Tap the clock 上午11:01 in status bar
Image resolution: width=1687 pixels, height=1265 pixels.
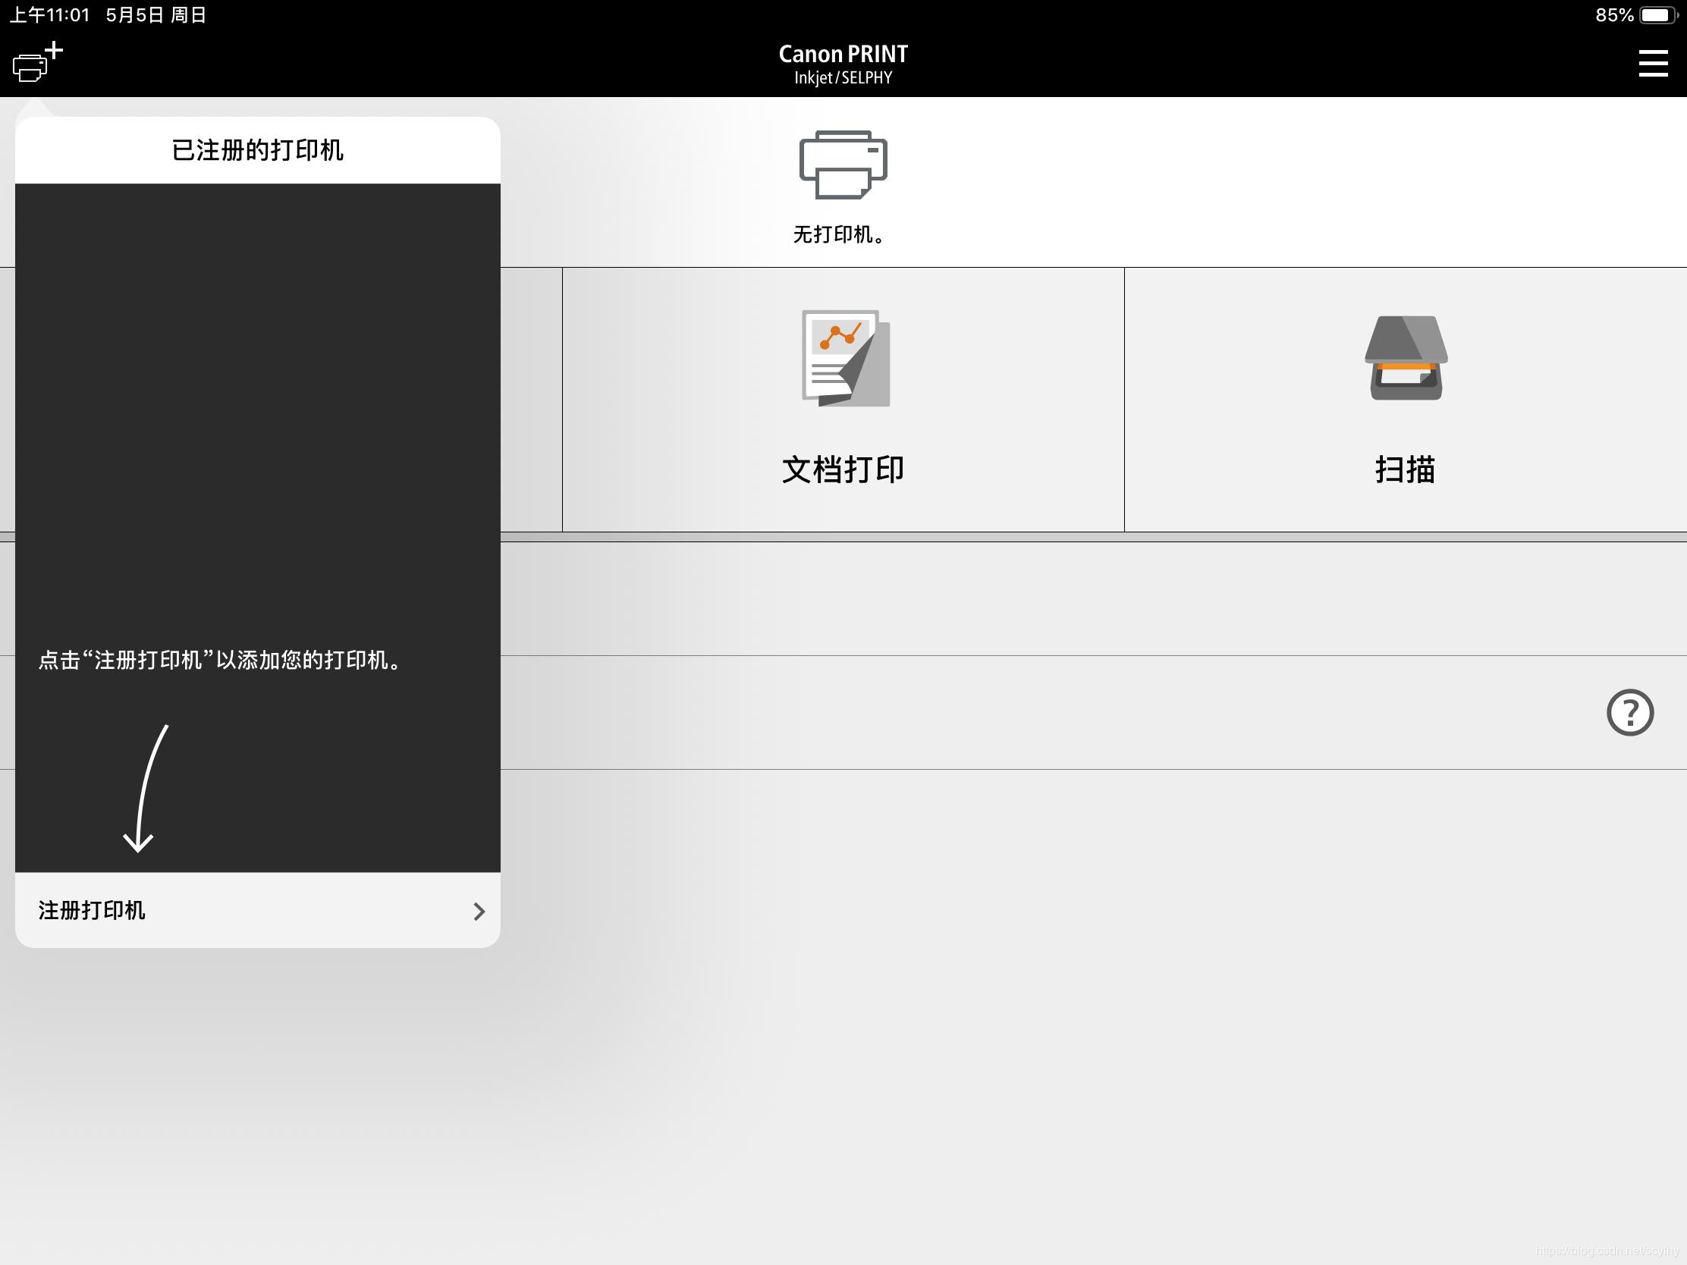coord(50,14)
